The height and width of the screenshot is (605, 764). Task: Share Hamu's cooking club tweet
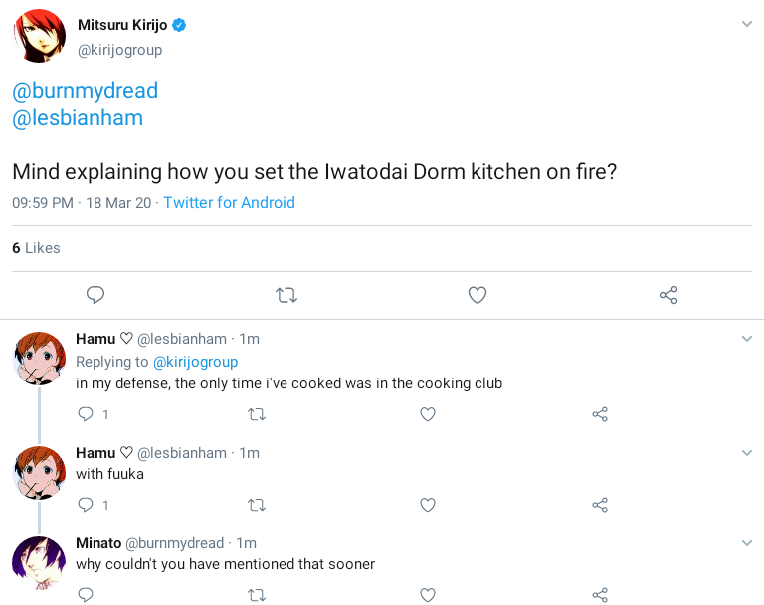click(600, 414)
